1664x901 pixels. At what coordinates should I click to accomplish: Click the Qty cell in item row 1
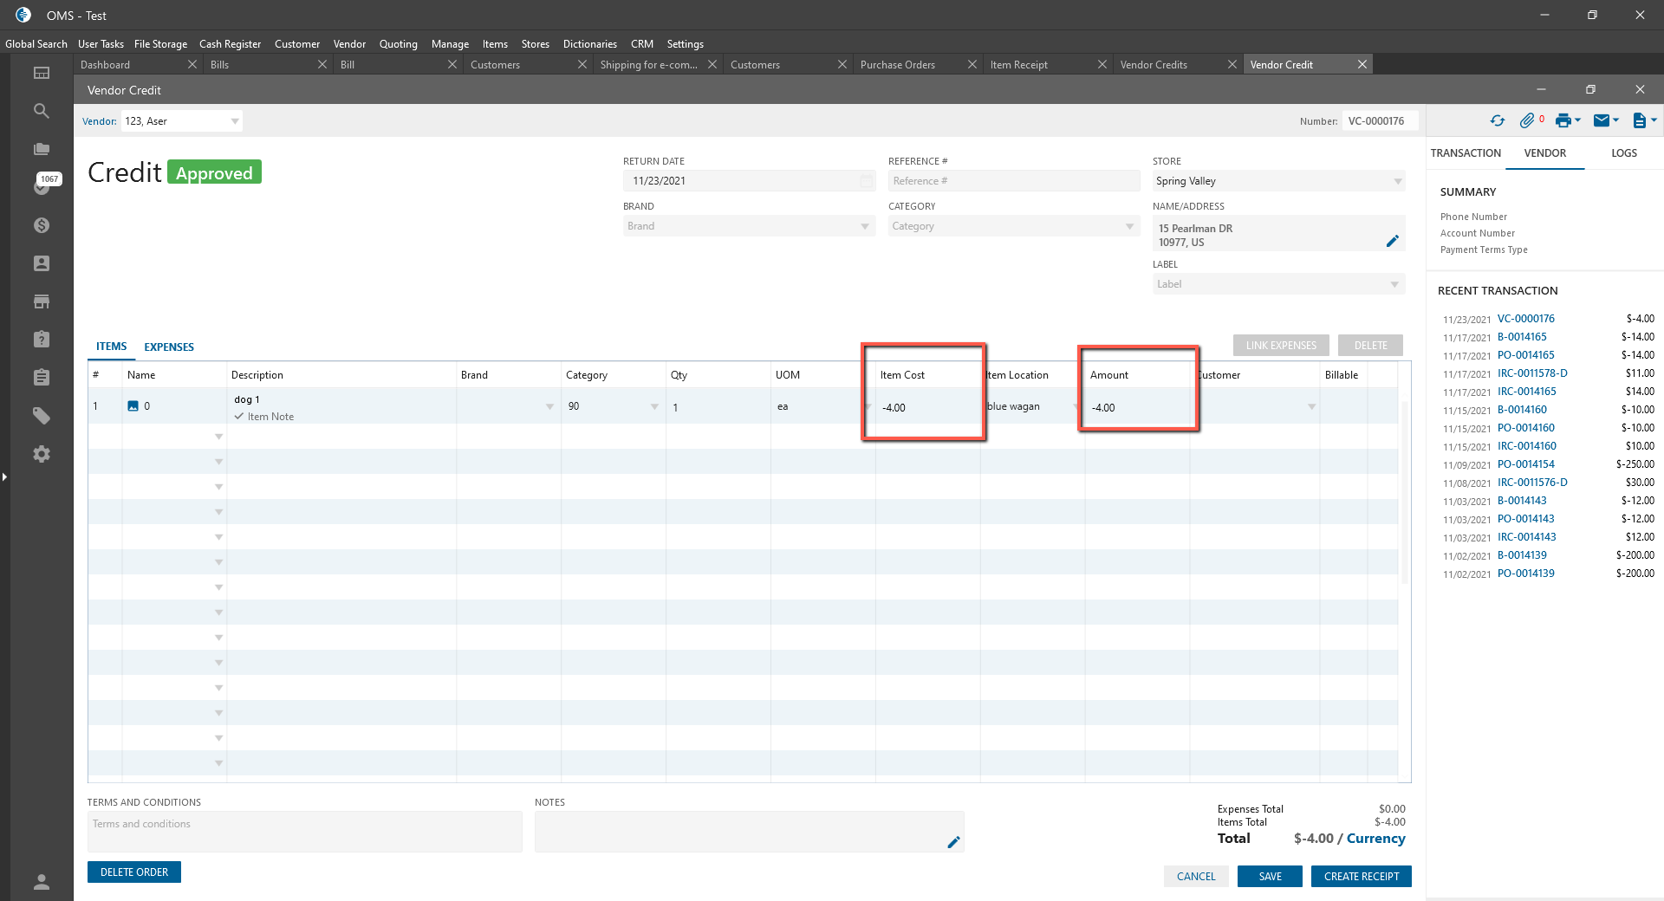718,407
